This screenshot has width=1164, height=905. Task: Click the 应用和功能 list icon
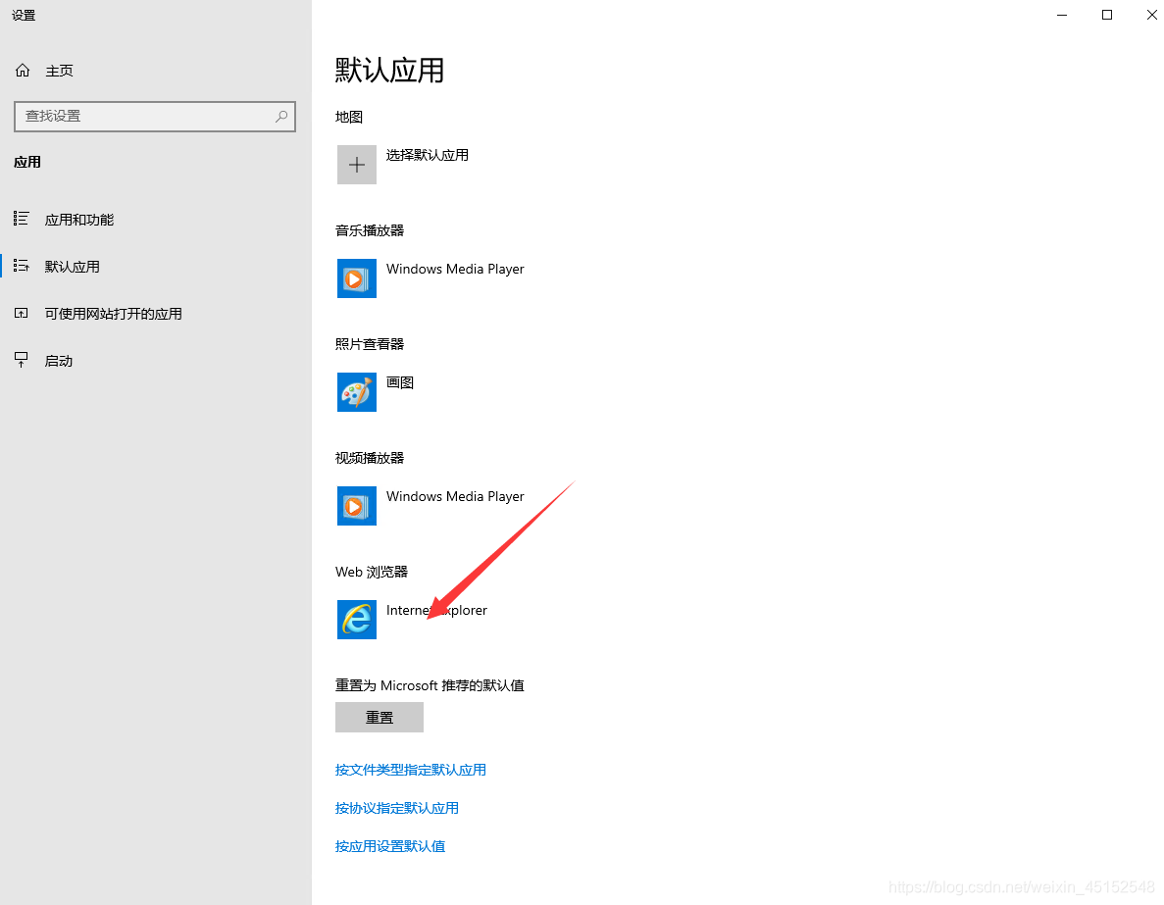tap(22, 219)
